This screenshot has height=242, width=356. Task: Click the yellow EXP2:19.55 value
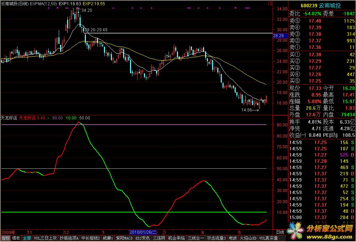tap(94, 3)
